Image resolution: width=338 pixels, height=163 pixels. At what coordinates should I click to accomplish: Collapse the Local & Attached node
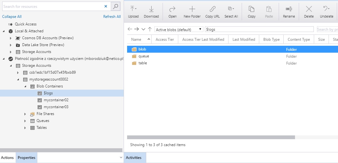(x=4, y=31)
